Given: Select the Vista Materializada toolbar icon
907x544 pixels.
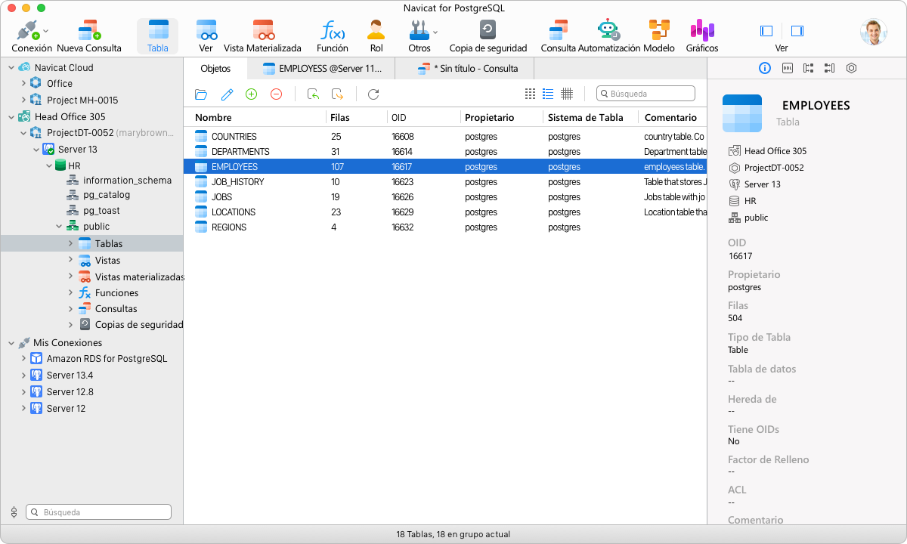Looking at the screenshot, I should click(x=262, y=31).
